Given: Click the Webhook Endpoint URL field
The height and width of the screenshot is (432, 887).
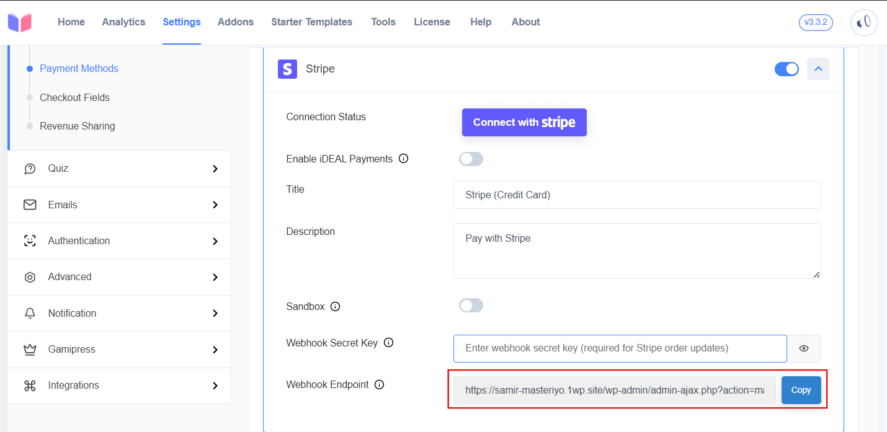Looking at the screenshot, I should [615, 390].
